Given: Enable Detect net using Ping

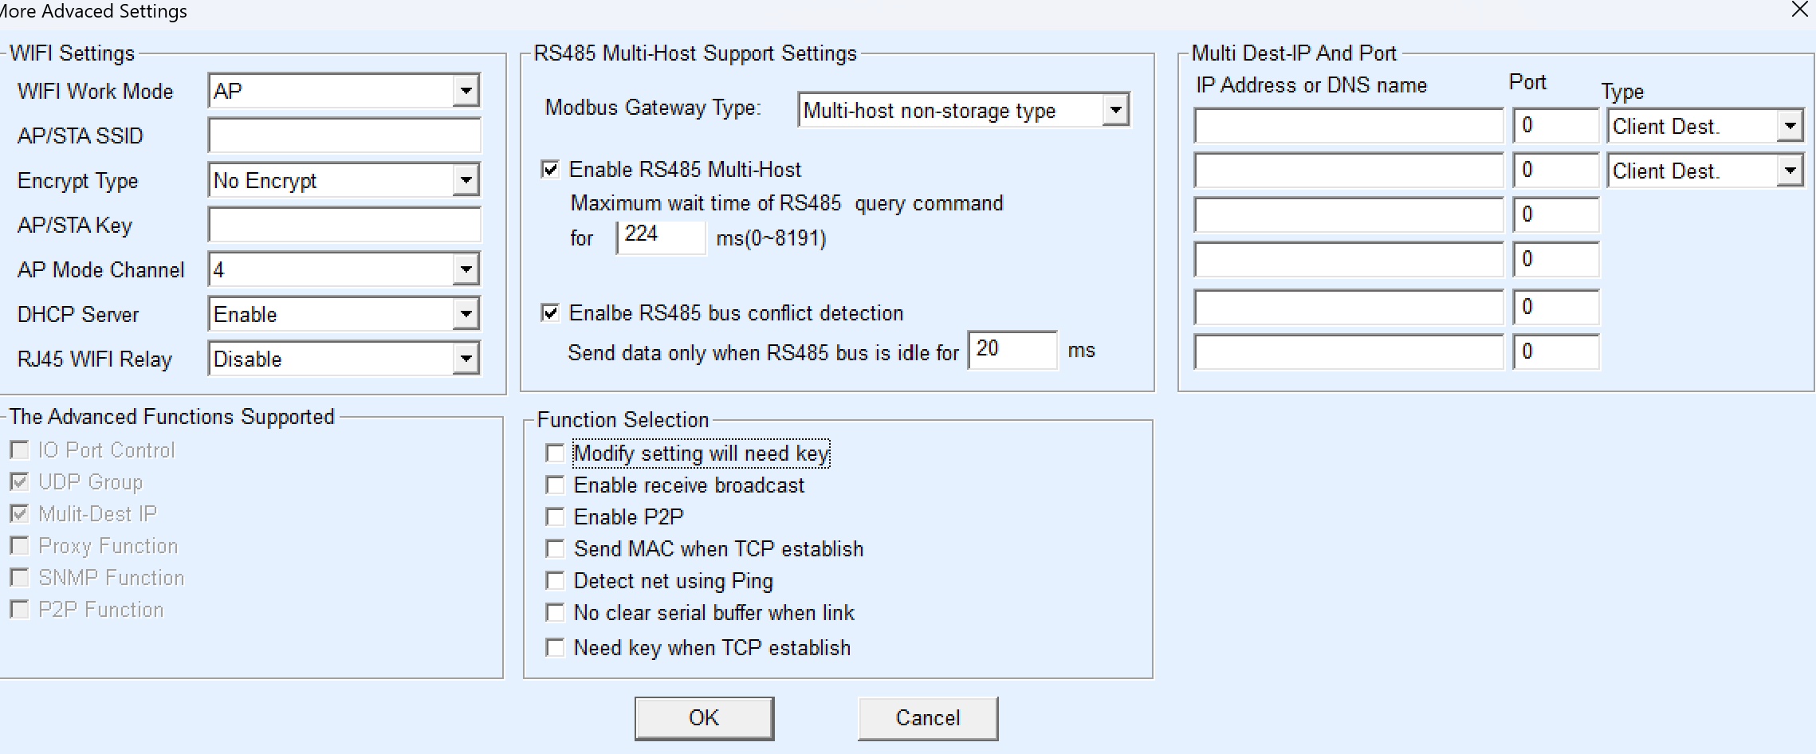Looking at the screenshot, I should tap(555, 581).
